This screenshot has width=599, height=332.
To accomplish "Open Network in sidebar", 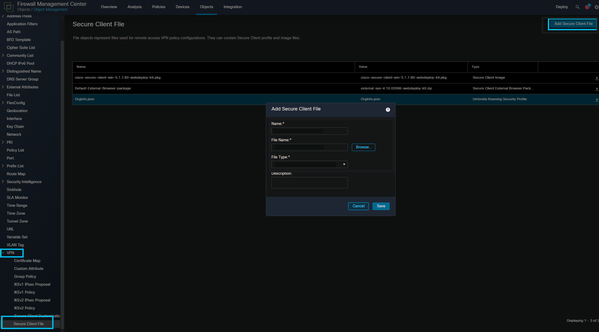I will (x=14, y=134).
